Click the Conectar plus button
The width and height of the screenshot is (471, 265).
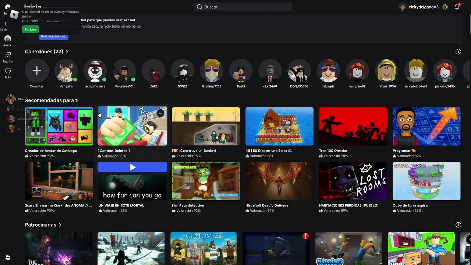click(x=36, y=71)
